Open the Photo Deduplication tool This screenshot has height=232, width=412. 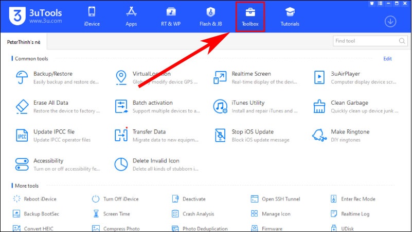coord(200,228)
